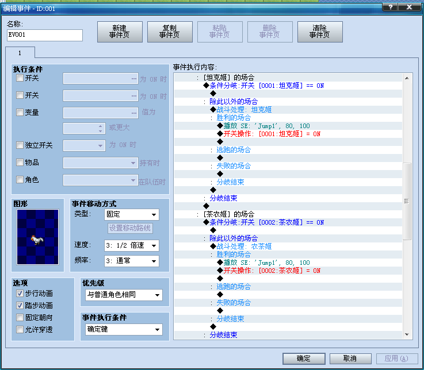This screenshot has height=370, width=424.
Task: Click the second 开关 ellipsis selector field
Action: pos(101,95)
